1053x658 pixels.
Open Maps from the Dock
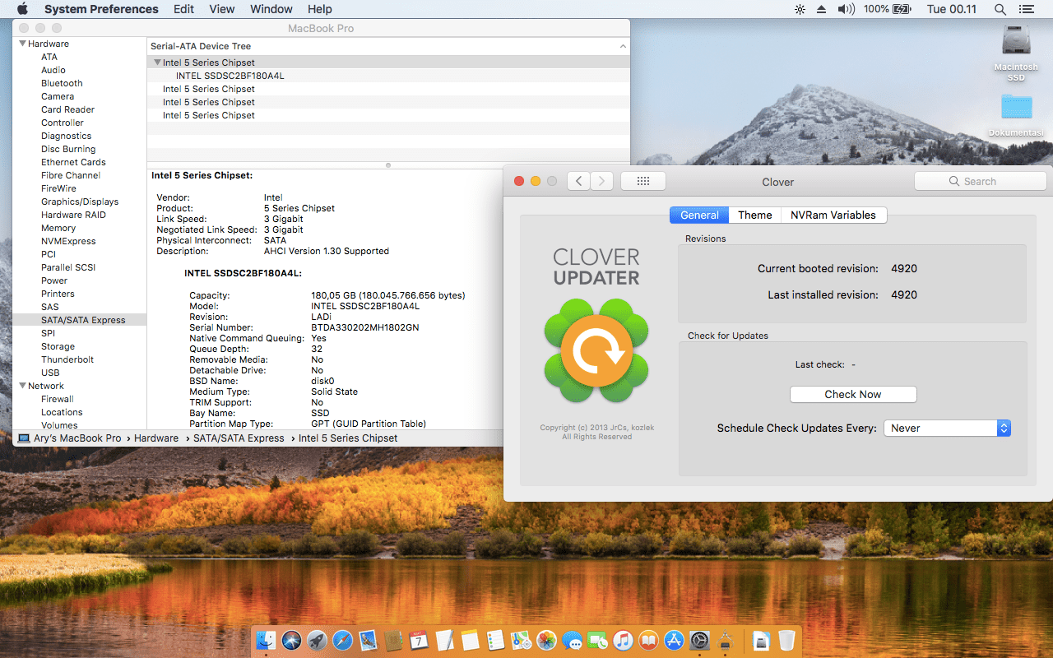coord(521,641)
